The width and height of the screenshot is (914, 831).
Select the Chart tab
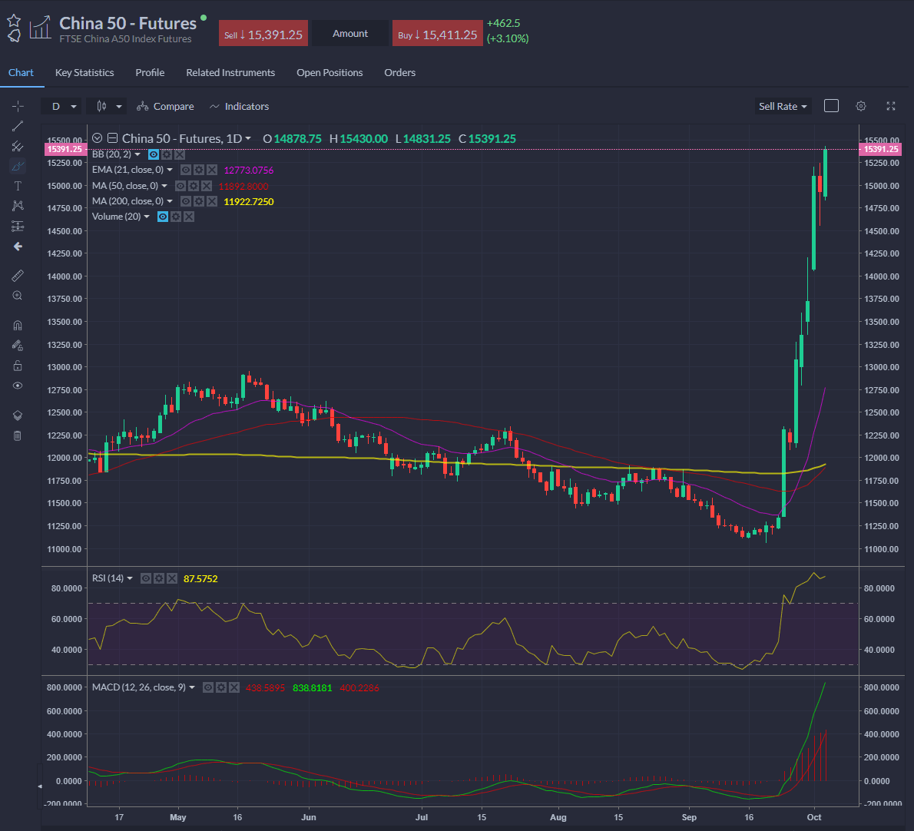21,72
